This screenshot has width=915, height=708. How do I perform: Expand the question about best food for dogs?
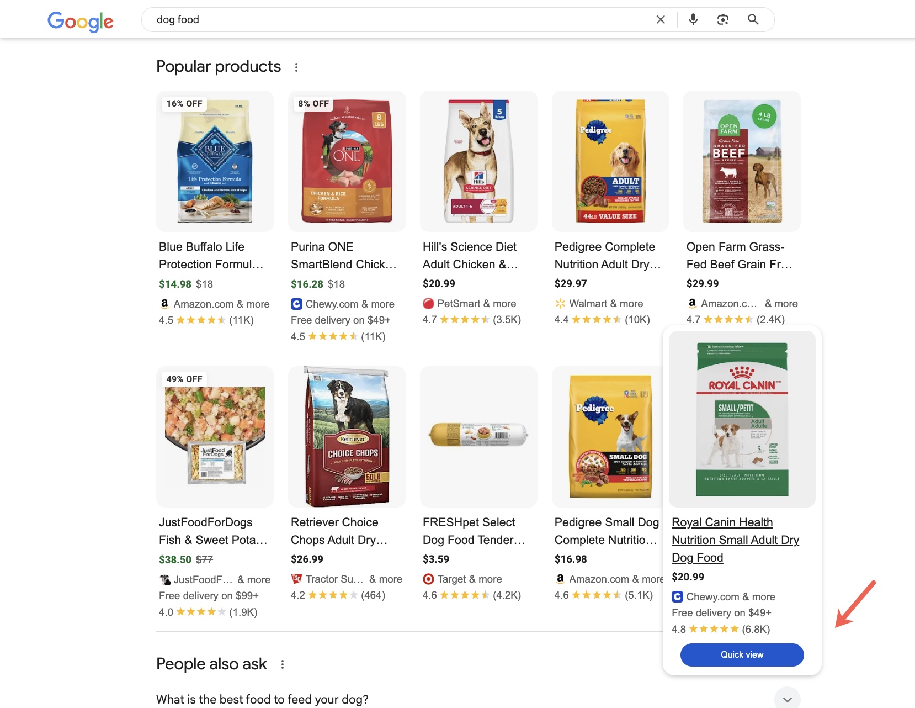(787, 698)
